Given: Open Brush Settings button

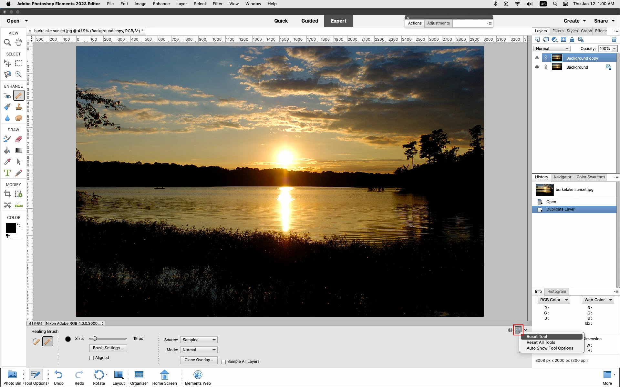Looking at the screenshot, I should pyautogui.click(x=108, y=348).
